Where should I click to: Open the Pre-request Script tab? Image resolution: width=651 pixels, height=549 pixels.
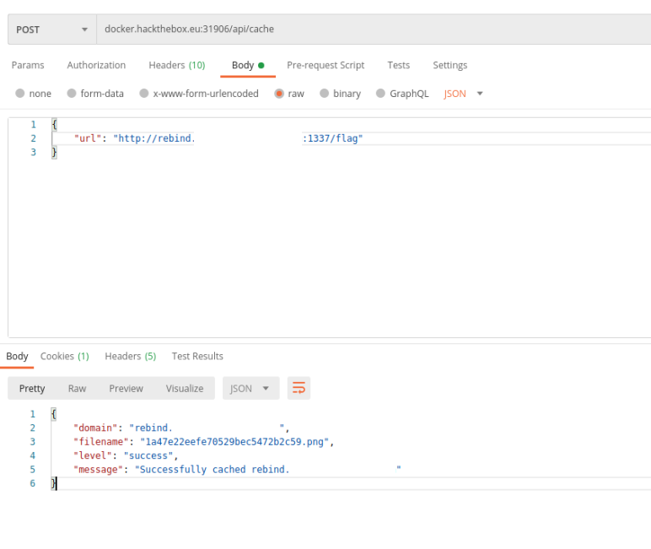pos(325,66)
